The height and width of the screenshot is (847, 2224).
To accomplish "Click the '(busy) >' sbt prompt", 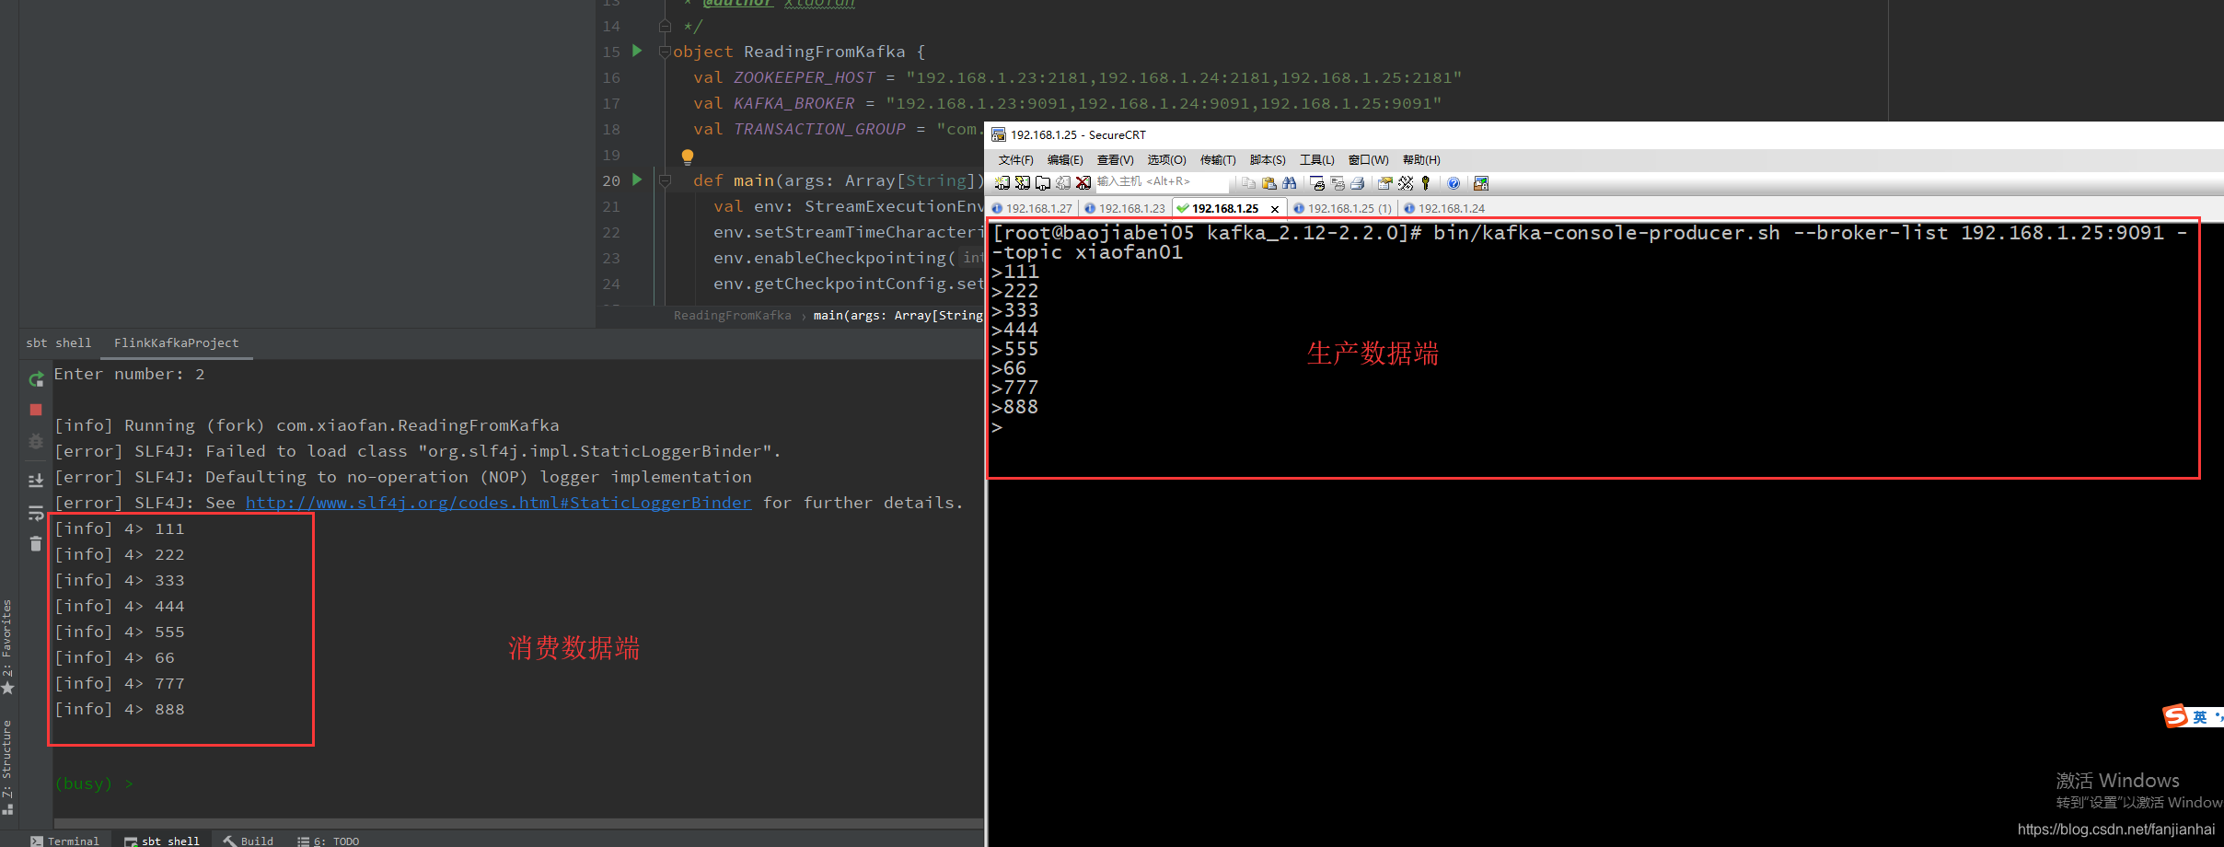I will (94, 783).
